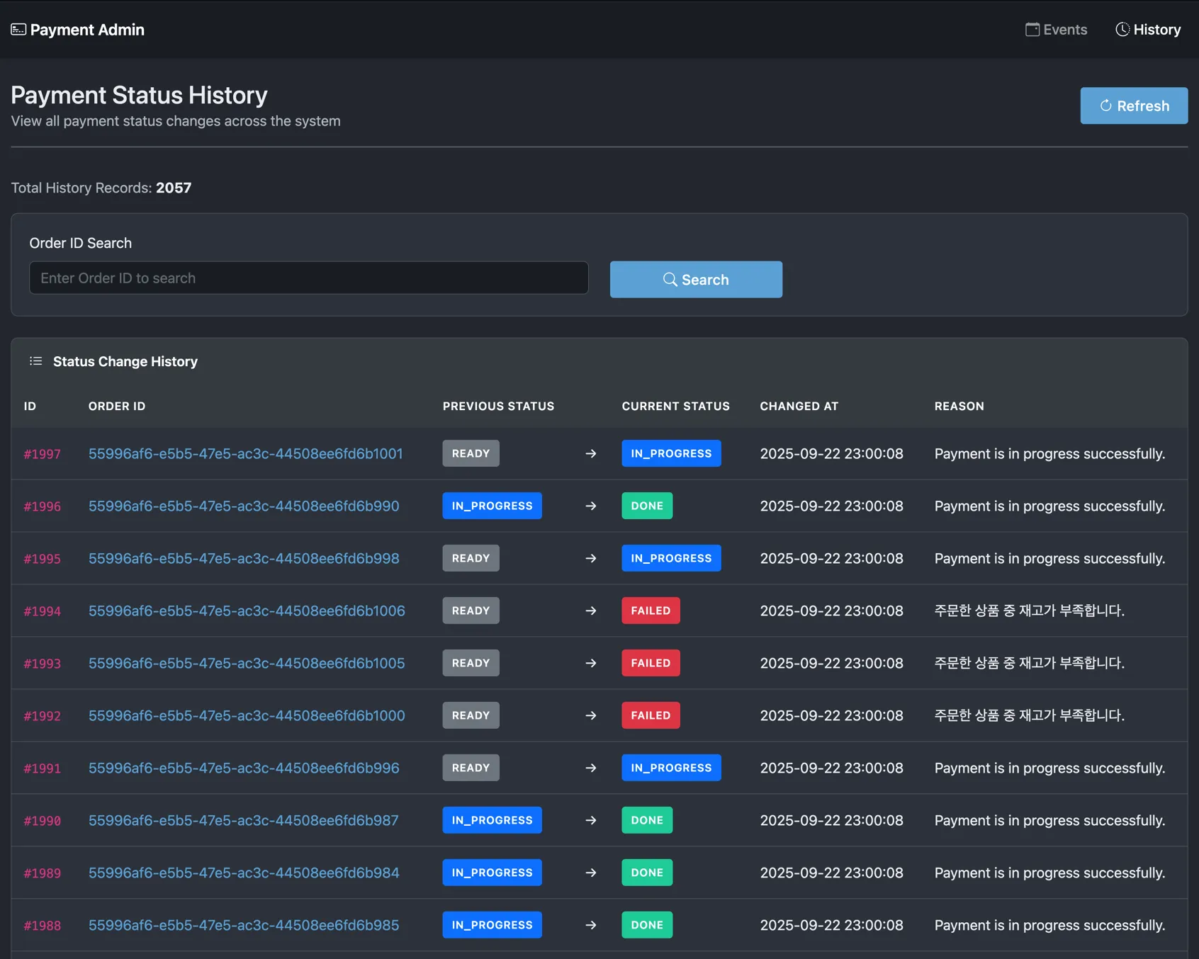Open order link ending in 6fd6b1000
This screenshot has width=1199, height=959.
pyautogui.click(x=247, y=716)
